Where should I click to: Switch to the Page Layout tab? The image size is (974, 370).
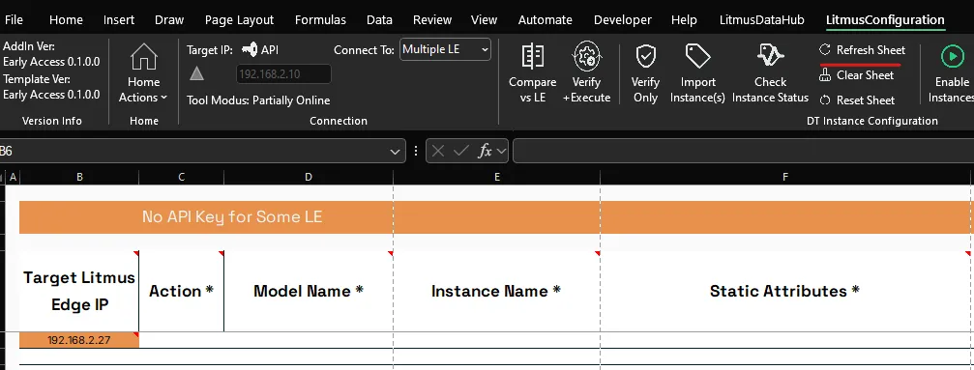click(x=239, y=20)
